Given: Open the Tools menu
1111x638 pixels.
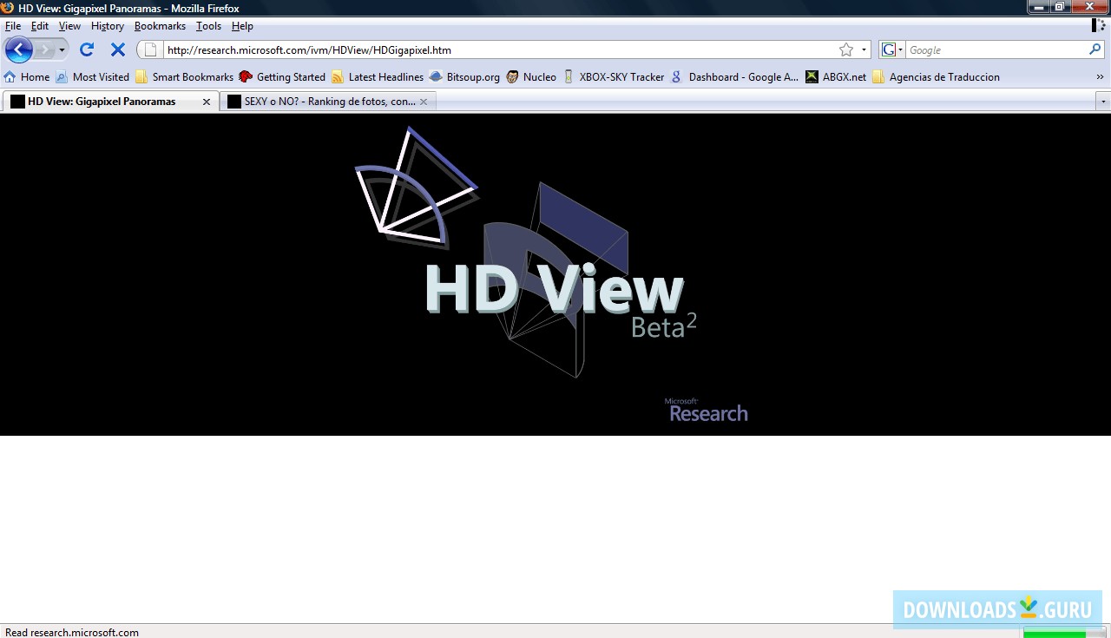Looking at the screenshot, I should [x=208, y=26].
